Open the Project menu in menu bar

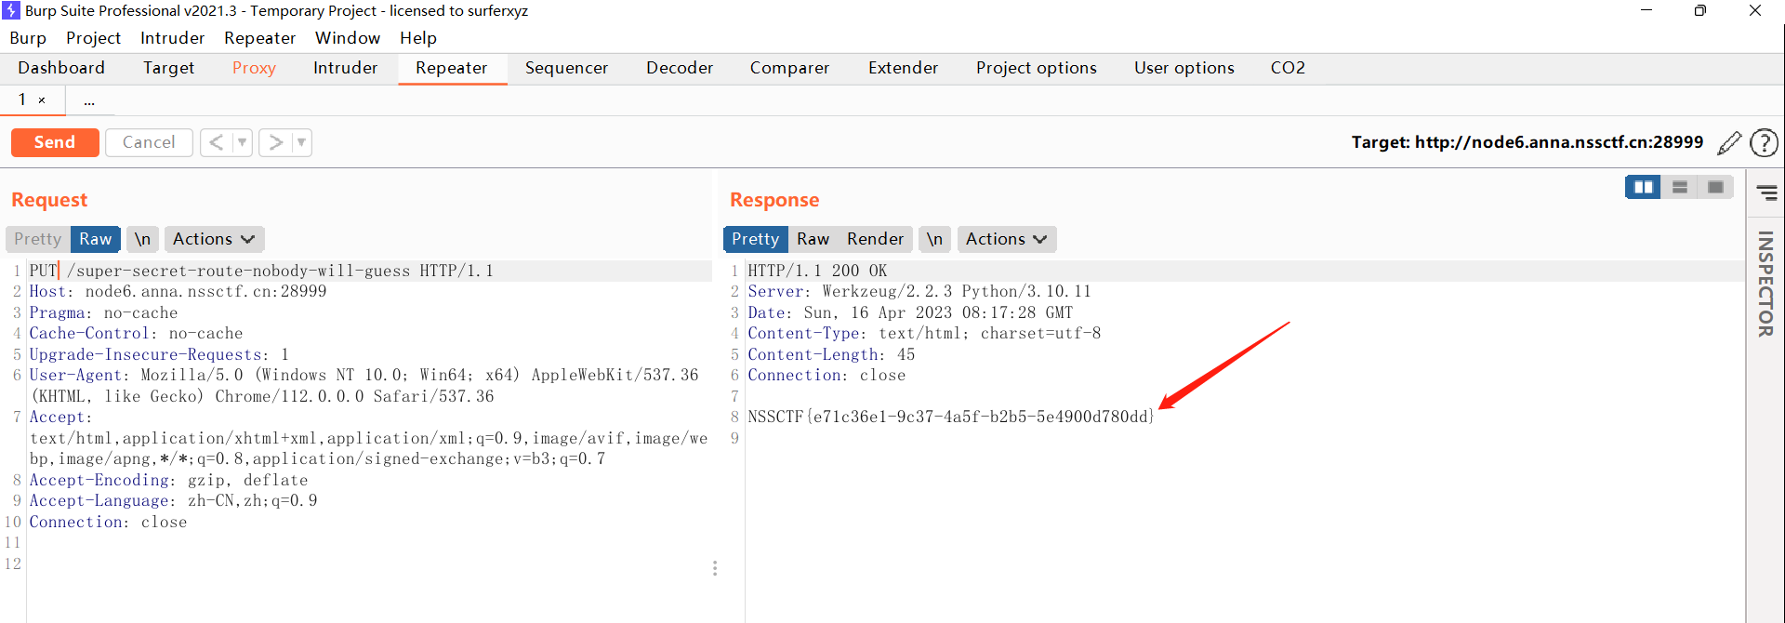point(93,38)
